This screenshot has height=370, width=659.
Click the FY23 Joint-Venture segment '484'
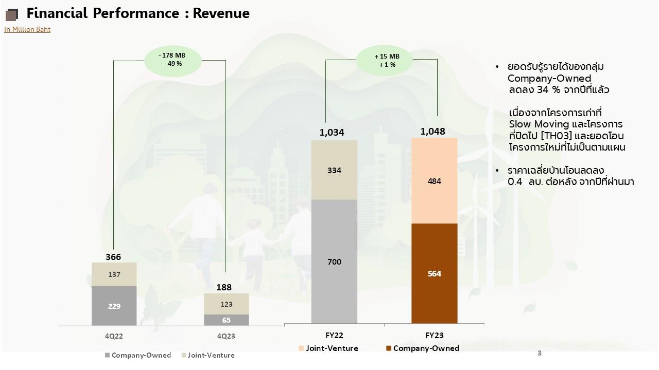435,181
